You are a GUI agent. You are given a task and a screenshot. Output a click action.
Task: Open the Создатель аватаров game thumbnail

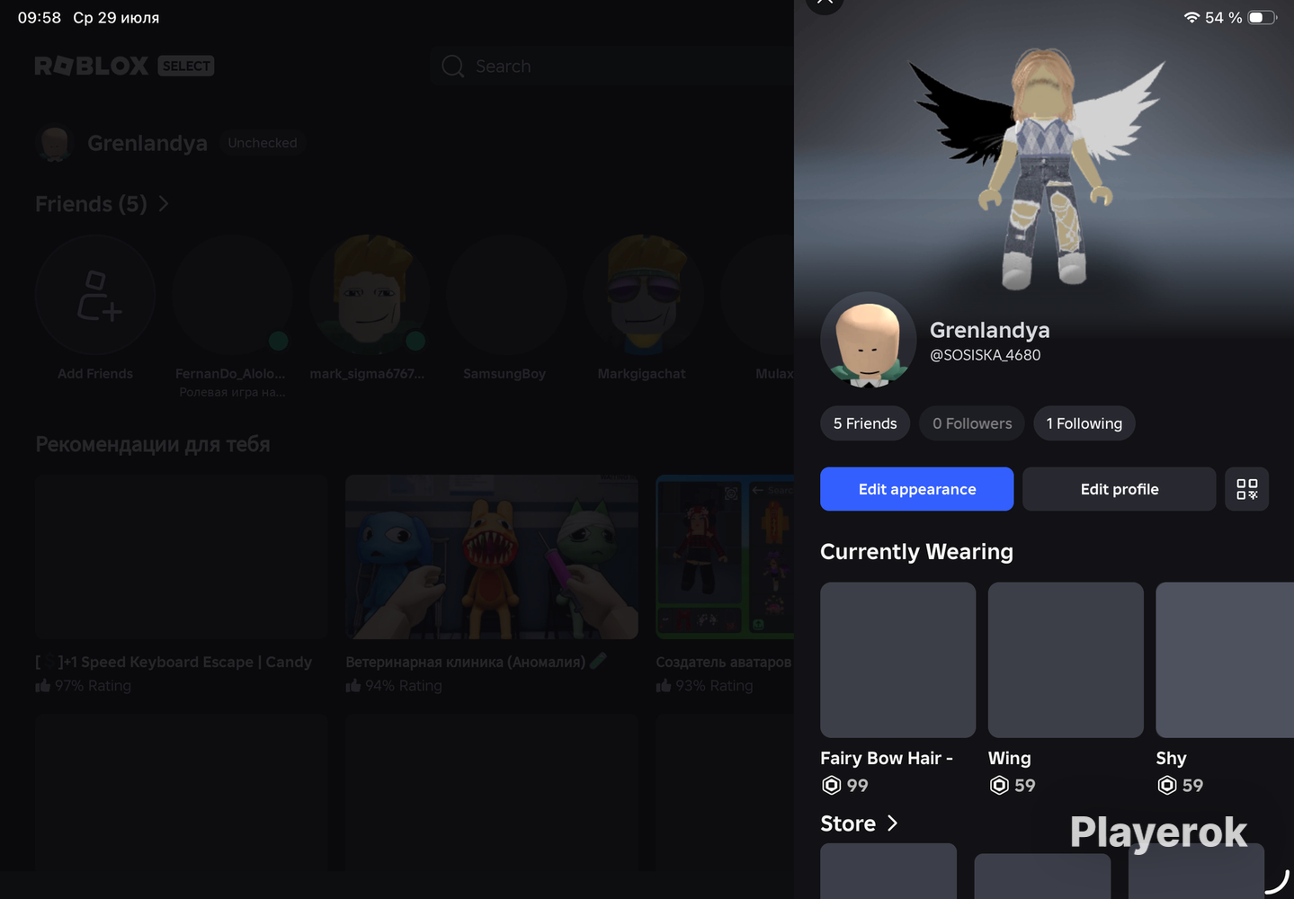pyautogui.click(x=725, y=557)
